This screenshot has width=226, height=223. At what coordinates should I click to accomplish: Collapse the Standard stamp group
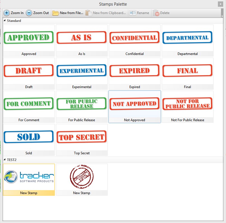[x=4, y=20]
